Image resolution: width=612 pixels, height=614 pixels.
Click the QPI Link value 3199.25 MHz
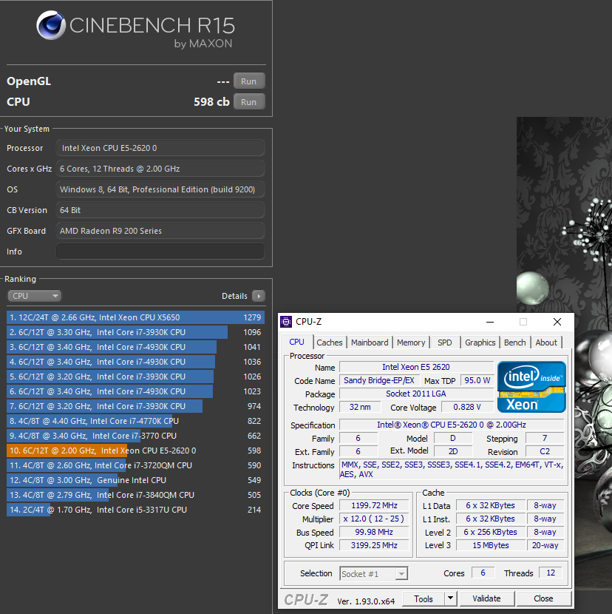point(374,545)
